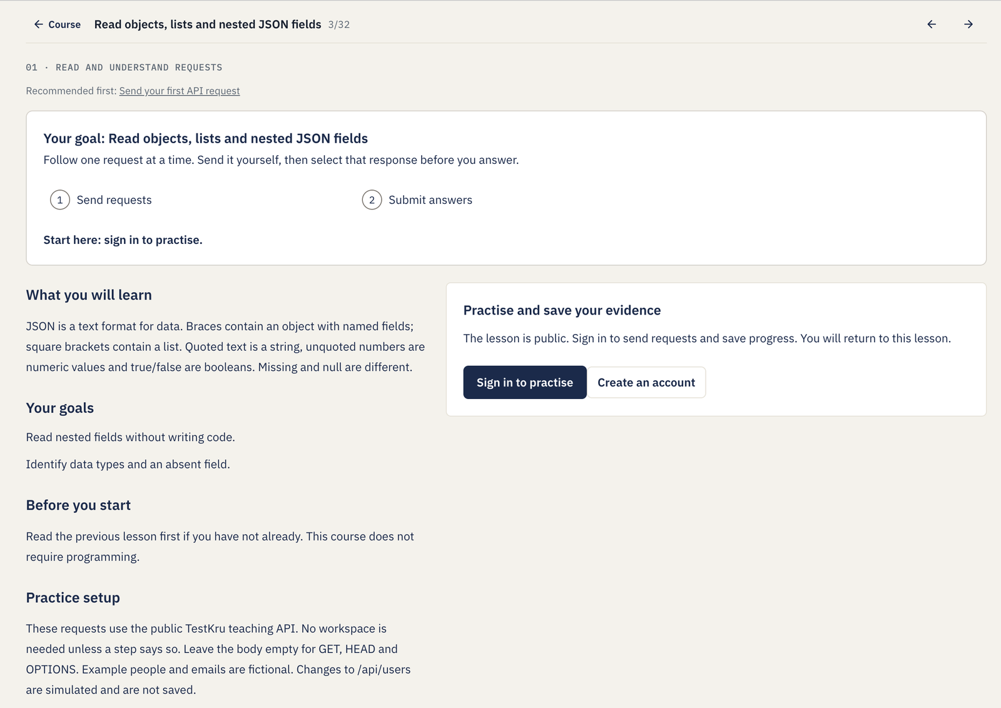This screenshot has width=1001, height=708.
Task: Go to the previous lesson arrow
Action: [x=932, y=24]
